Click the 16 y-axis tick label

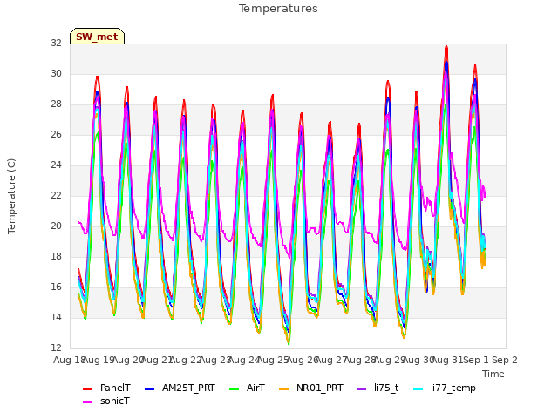(56, 287)
